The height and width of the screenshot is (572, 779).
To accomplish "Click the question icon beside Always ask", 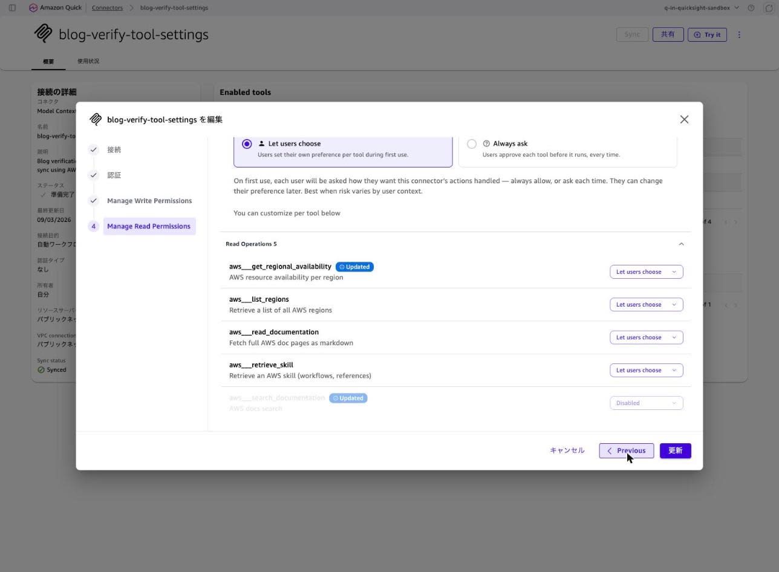I will (486, 144).
